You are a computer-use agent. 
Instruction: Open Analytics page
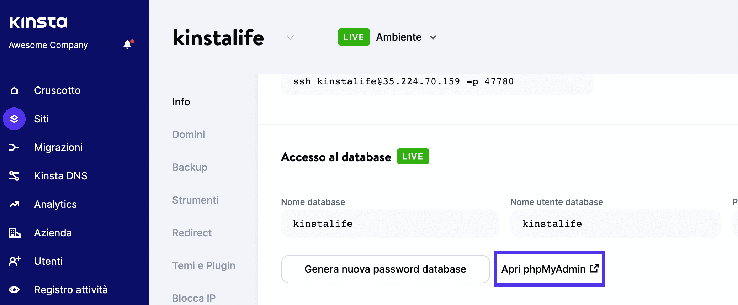click(x=55, y=204)
